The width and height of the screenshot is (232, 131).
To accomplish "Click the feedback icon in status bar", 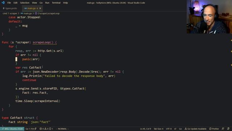I will click(x=223, y=129).
